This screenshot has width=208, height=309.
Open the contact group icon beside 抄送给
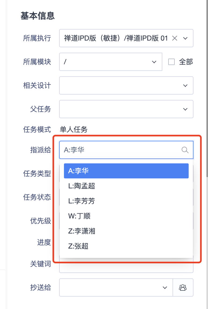(183, 288)
